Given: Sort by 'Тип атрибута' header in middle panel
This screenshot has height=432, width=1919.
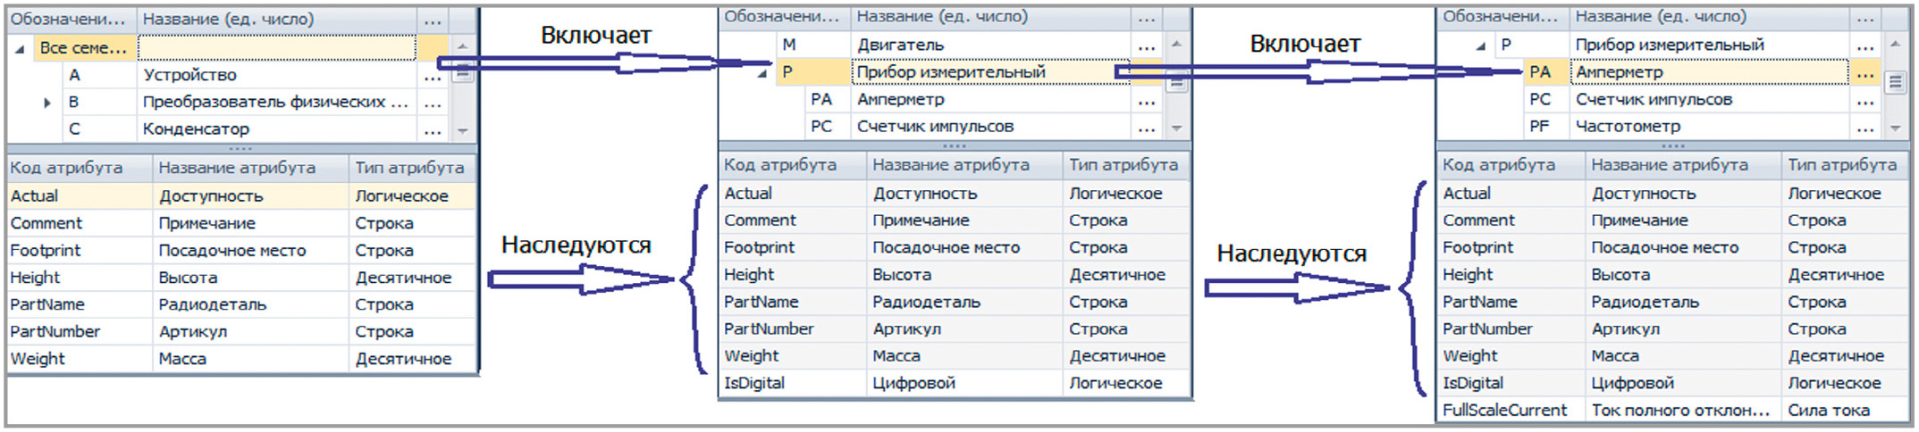Looking at the screenshot, I should 1126,165.
